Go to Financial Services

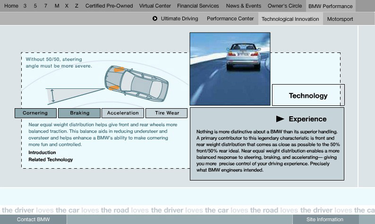tap(198, 6)
